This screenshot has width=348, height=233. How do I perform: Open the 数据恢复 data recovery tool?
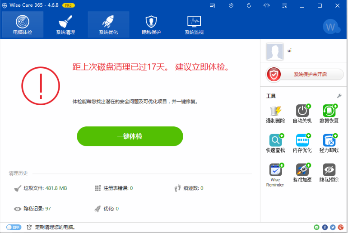click(329, 114)
